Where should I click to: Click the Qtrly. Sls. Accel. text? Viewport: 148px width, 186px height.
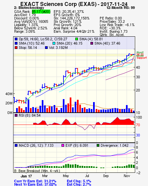click(x=112, y=35)
